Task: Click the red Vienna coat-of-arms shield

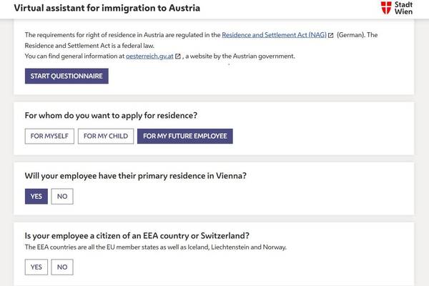Action: point(387,8)
